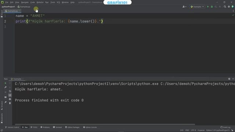Toggle Scroll to End in Run console

(x=10, y=95)
